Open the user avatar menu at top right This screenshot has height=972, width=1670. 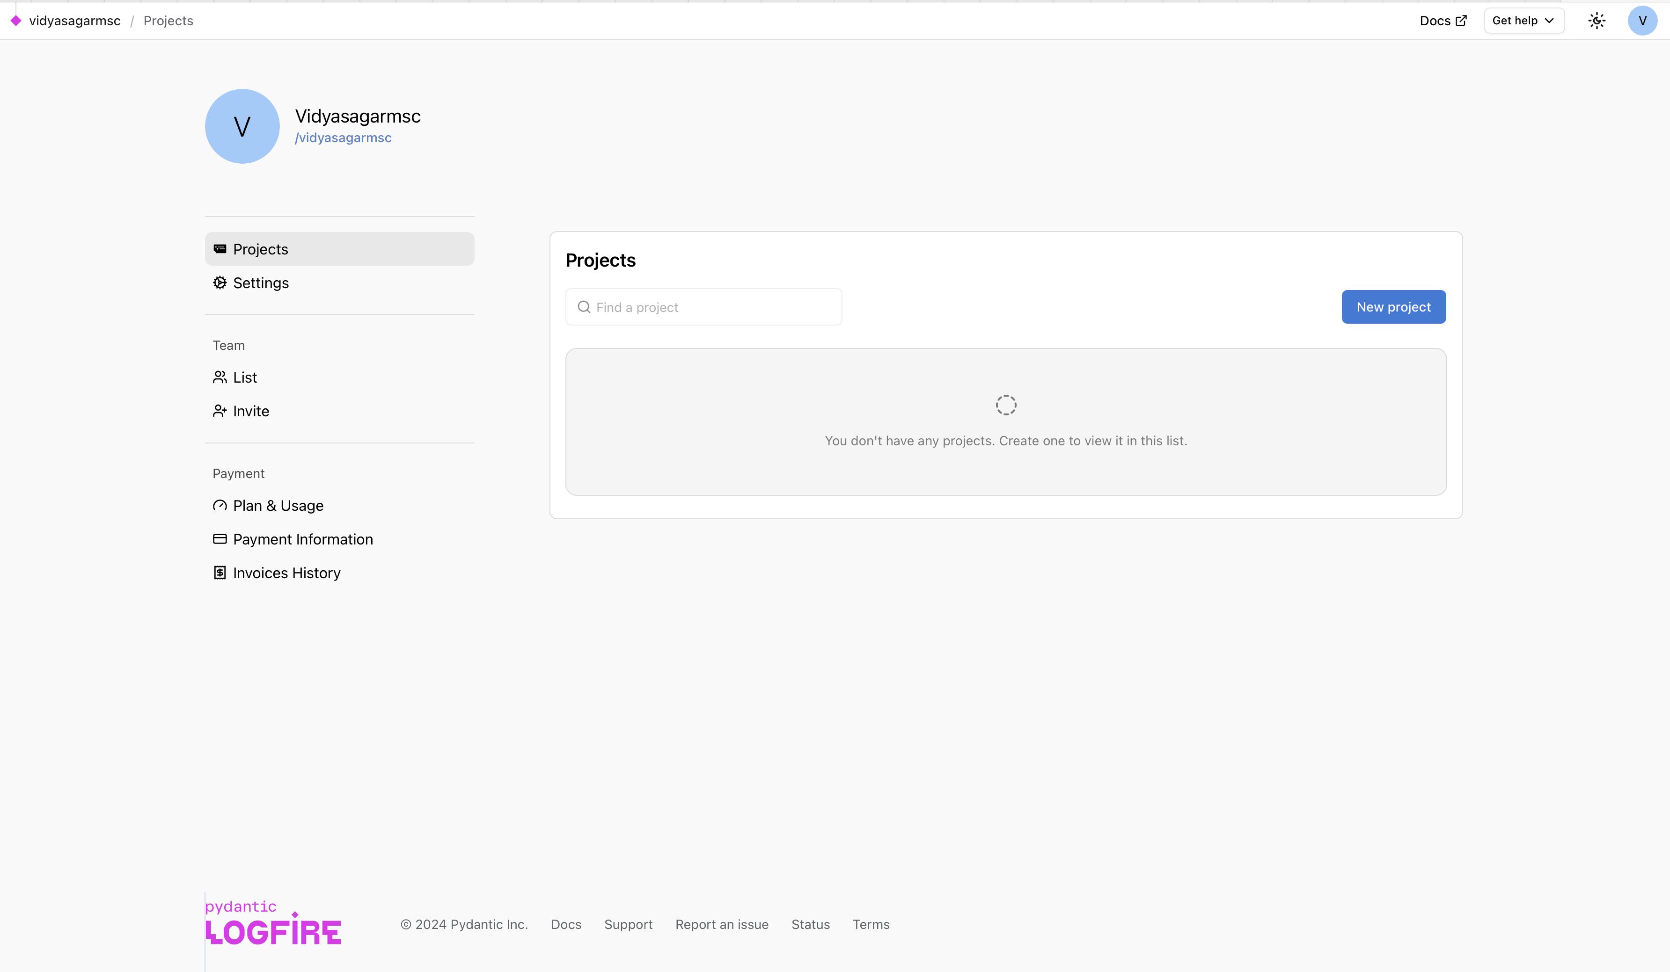[1641, 21]
